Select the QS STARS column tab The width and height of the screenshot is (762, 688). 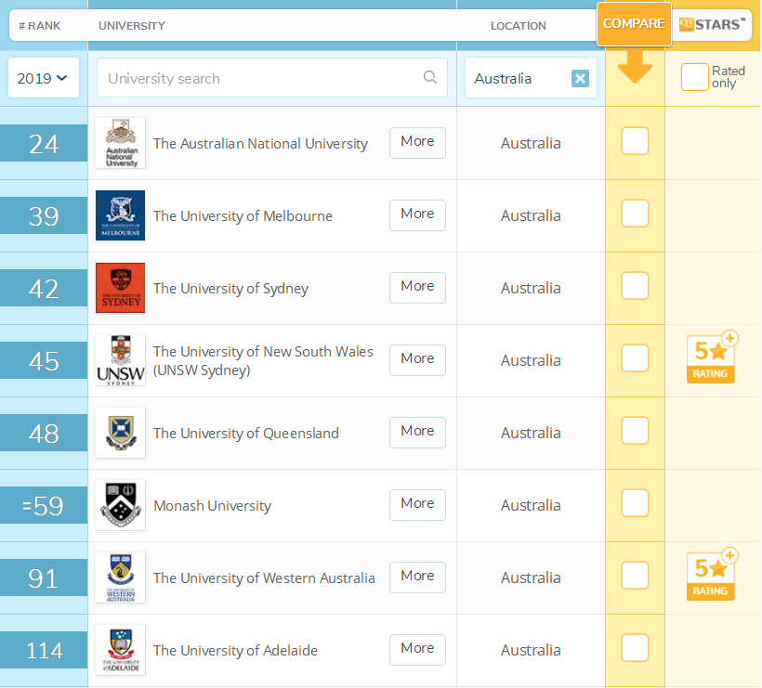[713, 25]
